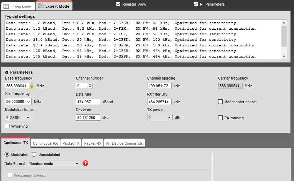Image resolution: width=295 pixels, height=181 pixels.
Task: Select the Modulated radio button
Action: click(7, 154)
